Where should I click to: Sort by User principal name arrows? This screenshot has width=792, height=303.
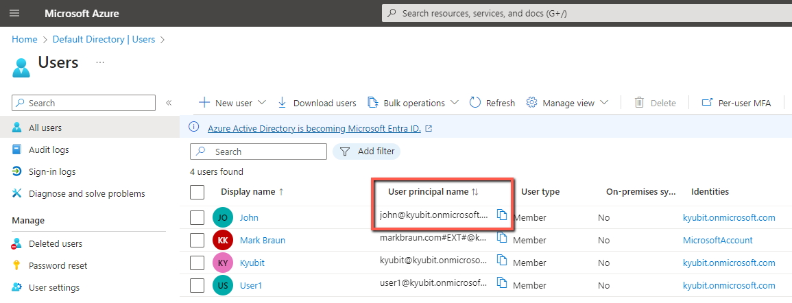[475, 192]
